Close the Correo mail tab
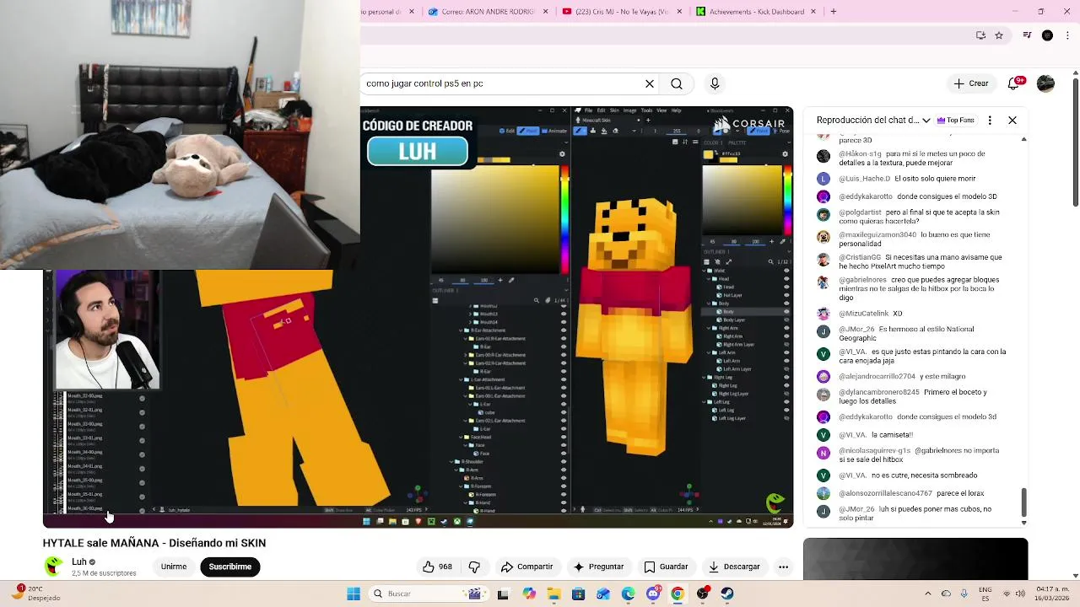 (546, 12)
